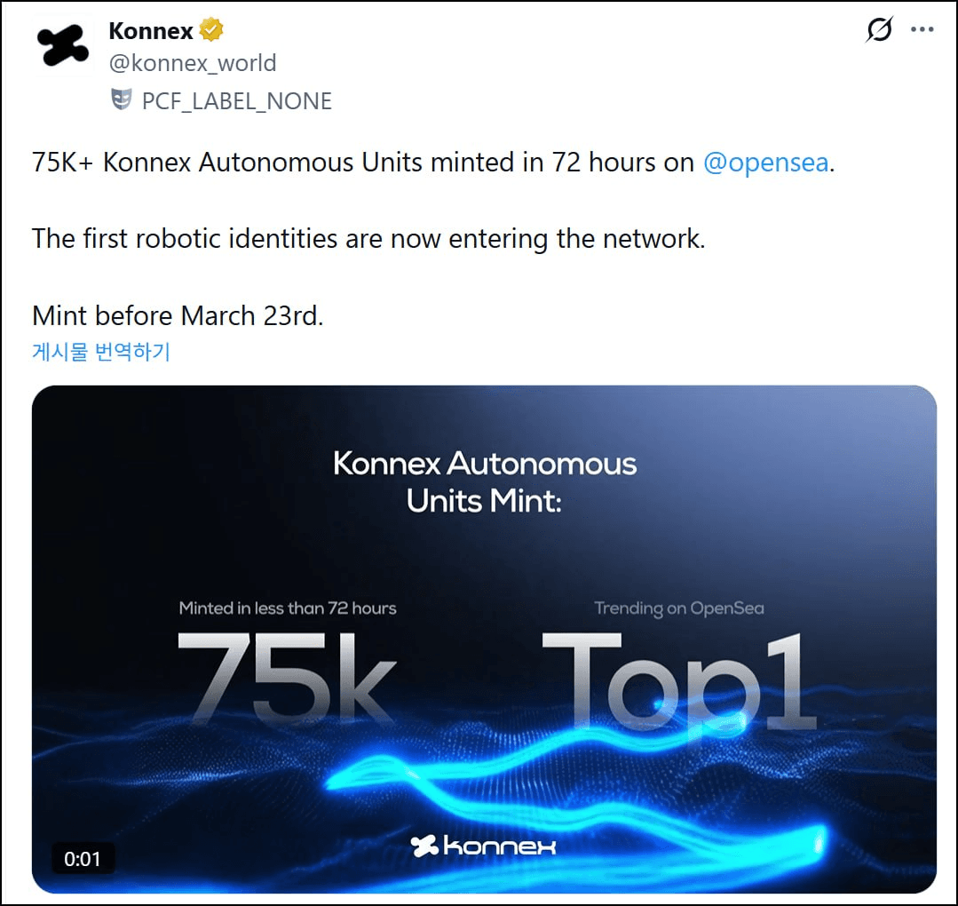
Task: Click the 게시물 번역하기 translate link
Action: coord(101,352)
